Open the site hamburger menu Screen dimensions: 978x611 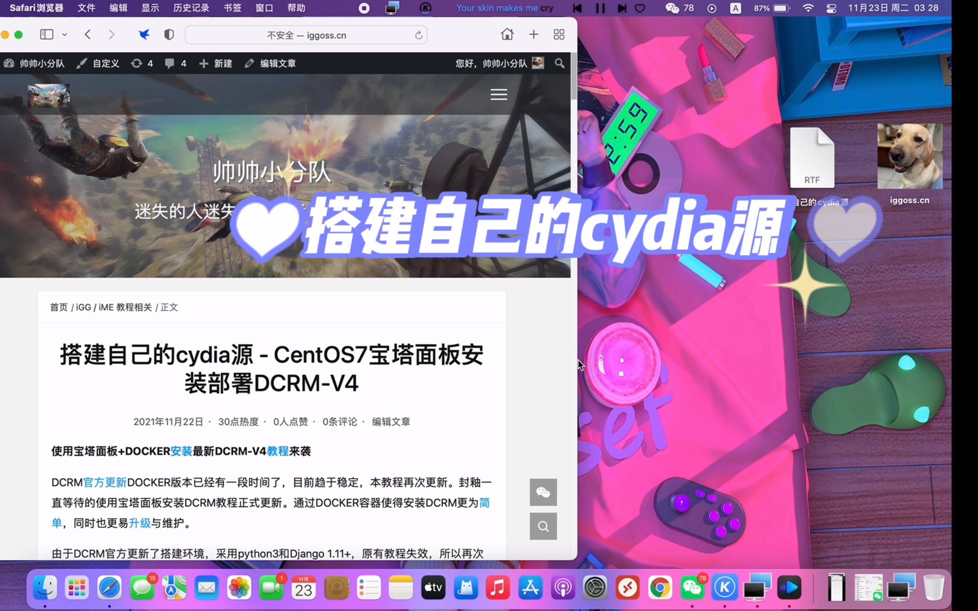[499, 95]
